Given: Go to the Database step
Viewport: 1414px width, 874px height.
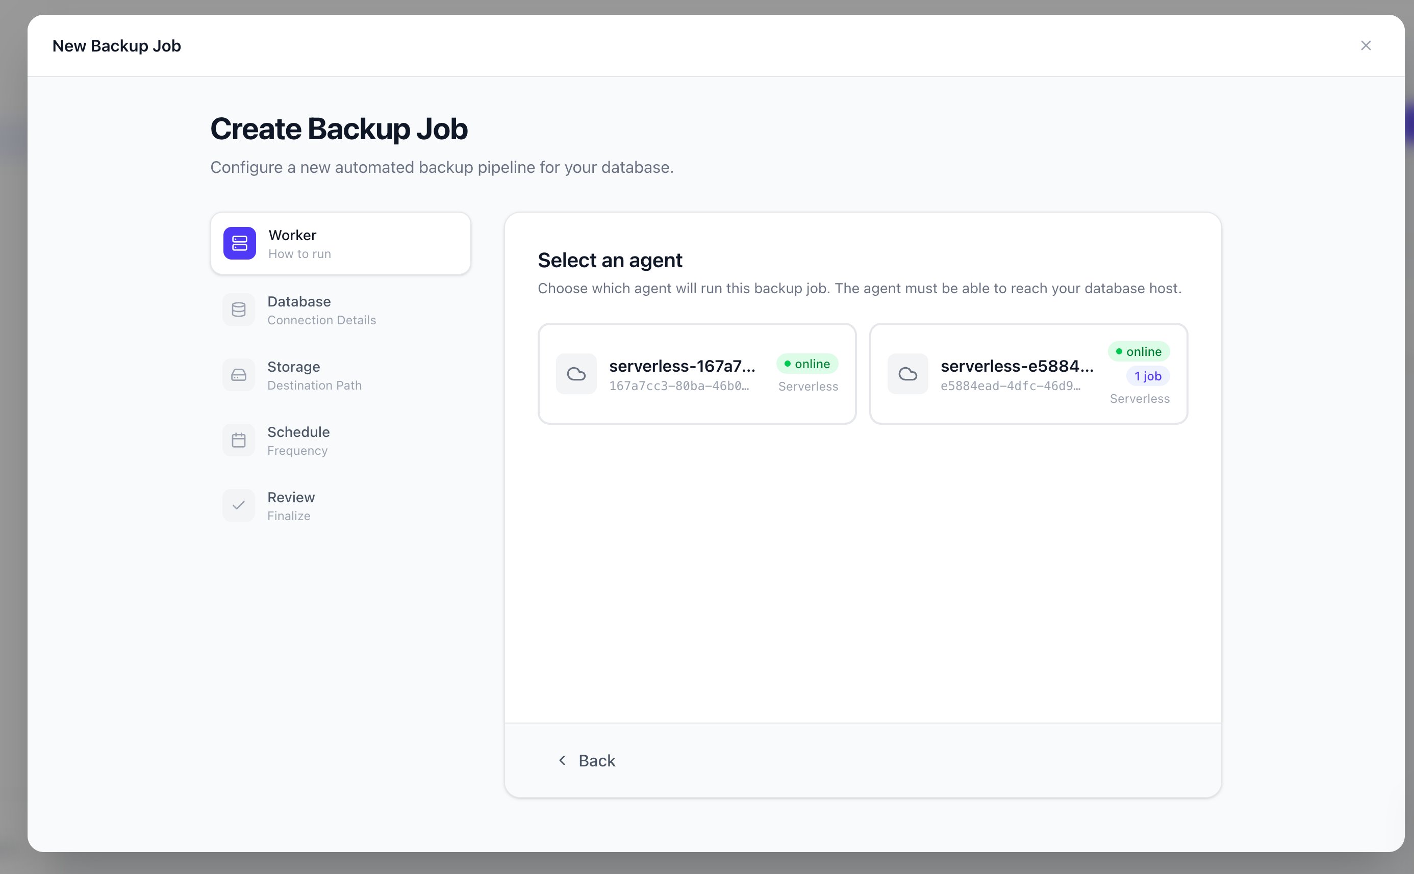Looking at the screenshot, I should [x=341, y=310].
